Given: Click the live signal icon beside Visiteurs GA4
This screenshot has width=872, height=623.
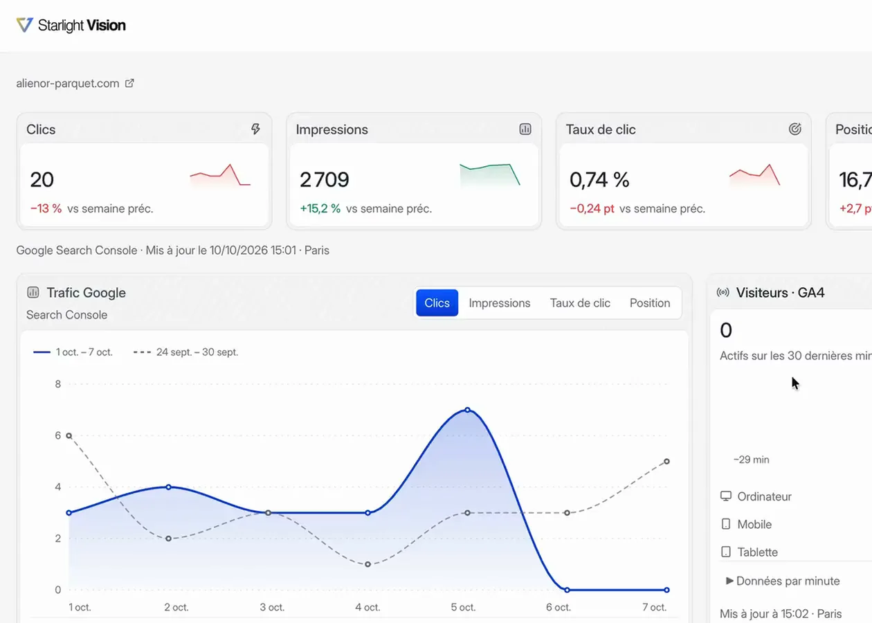Looking at the screenshot, I should click(723, 293).
